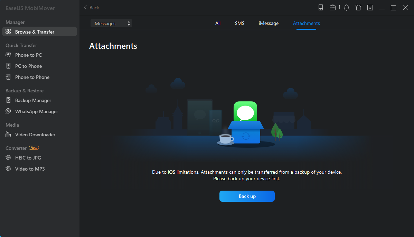This screenshot has height=237, width=414.
Task: Maximize the MobiMover window
Action: pyautogui.click(x=393, y=8)
